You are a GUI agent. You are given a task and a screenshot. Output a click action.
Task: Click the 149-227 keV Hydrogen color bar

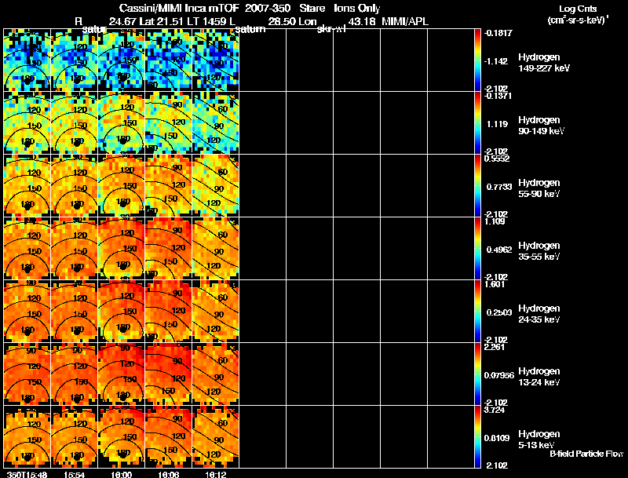(x=479, y=60)
